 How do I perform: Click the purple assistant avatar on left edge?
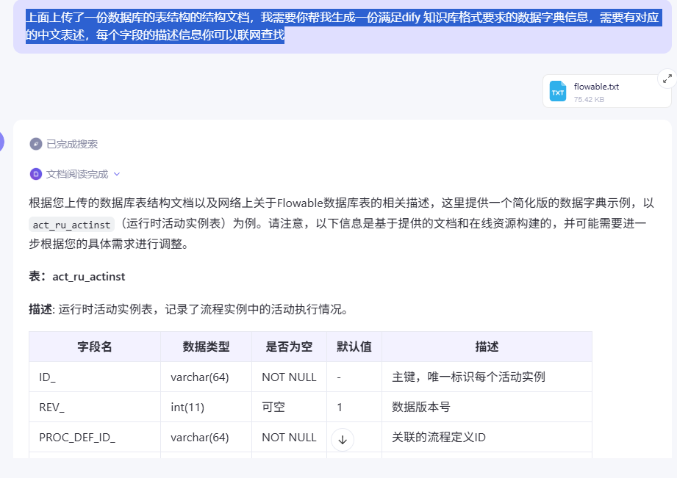[2, 142]
